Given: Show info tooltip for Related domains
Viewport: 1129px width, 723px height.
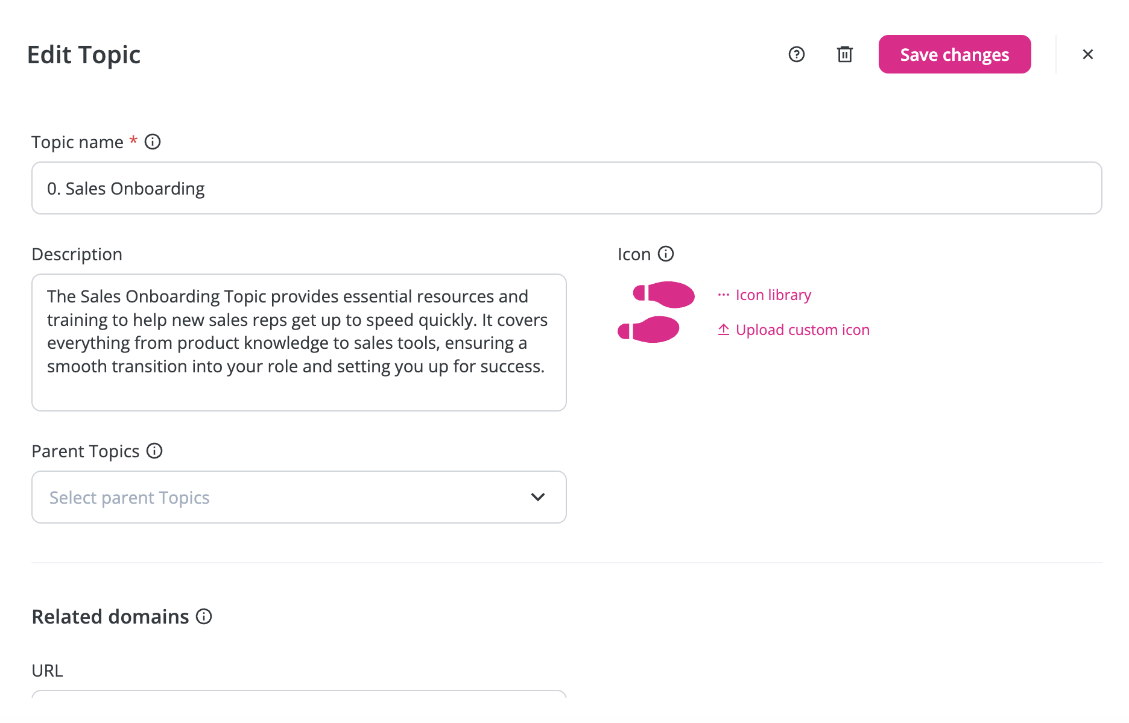Looking at the screenshot, I should [x=204, y=616].
